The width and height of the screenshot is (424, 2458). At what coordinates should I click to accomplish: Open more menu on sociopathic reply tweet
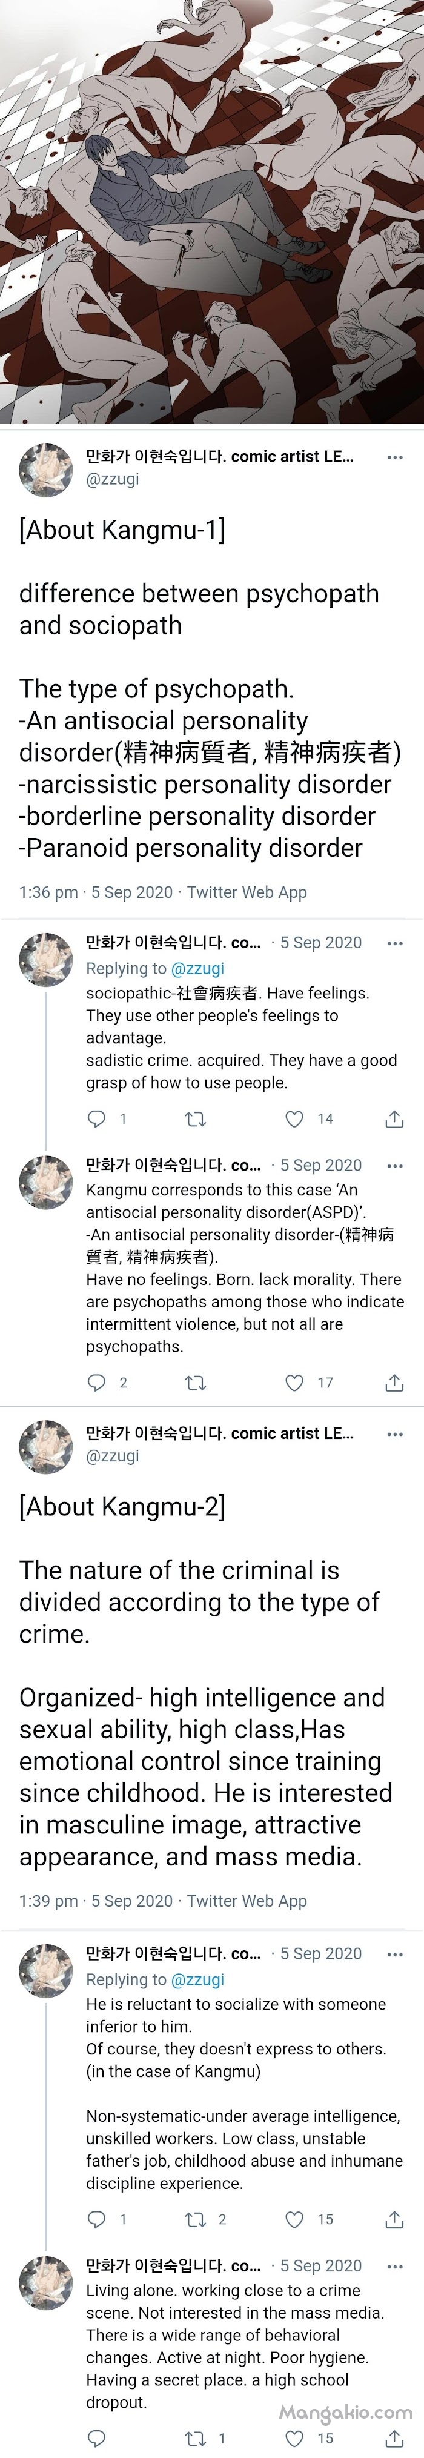(x=394, y=943)
